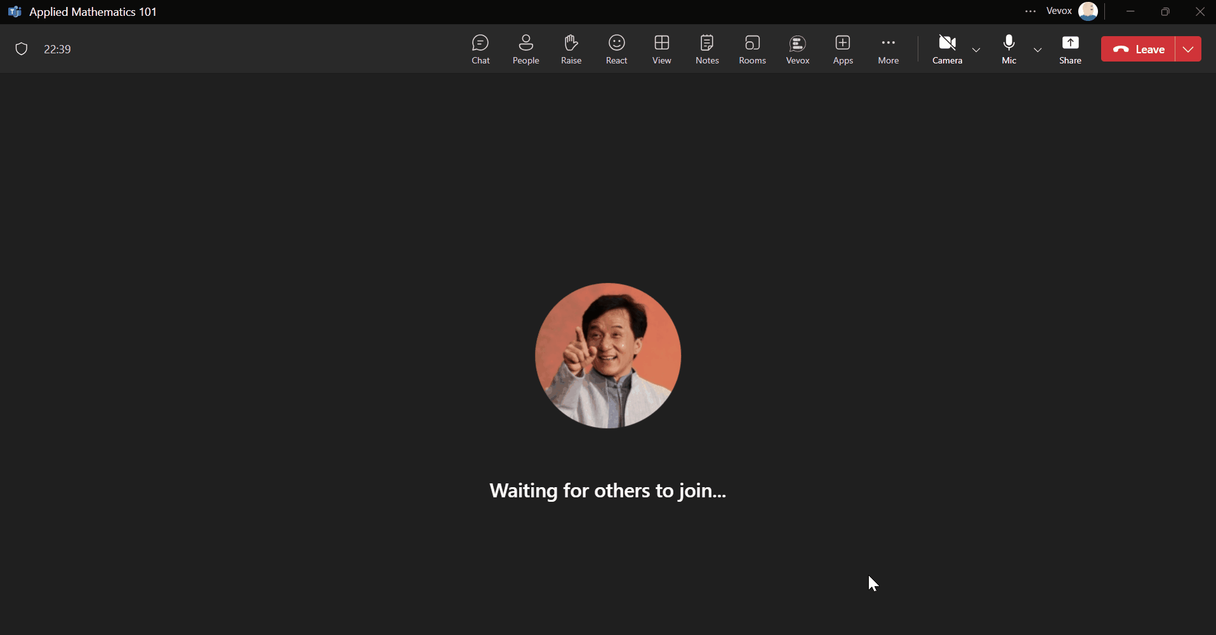Screen dimensions: 1216x635
Task: Expand Mic options dropdown arrow
Action: click(x=1038, y=49)
